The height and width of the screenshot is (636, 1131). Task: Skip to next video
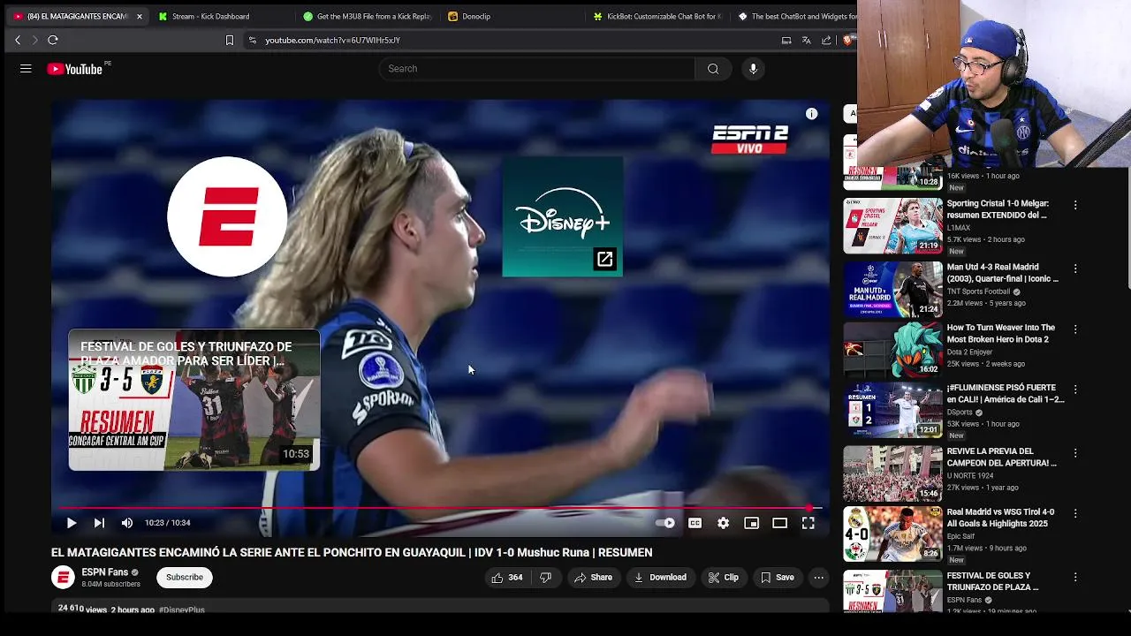[99, 523]
